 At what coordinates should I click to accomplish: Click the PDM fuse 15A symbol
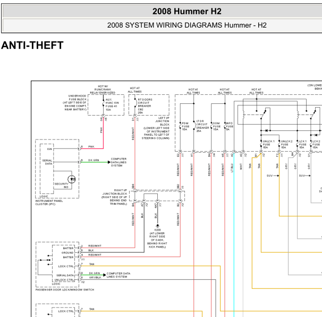180,126
